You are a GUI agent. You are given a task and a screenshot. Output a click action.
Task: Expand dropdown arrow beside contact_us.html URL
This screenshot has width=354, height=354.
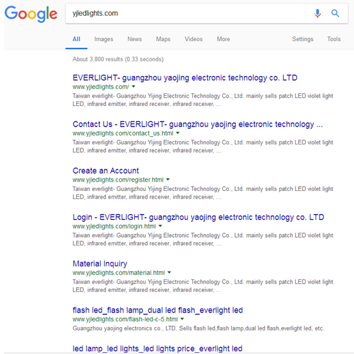[178, 133]
